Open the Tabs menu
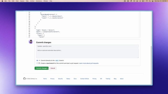 pos(27,1)
